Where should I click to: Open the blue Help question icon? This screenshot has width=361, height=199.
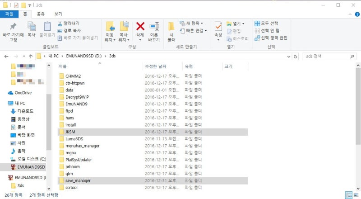coord(357,14)
